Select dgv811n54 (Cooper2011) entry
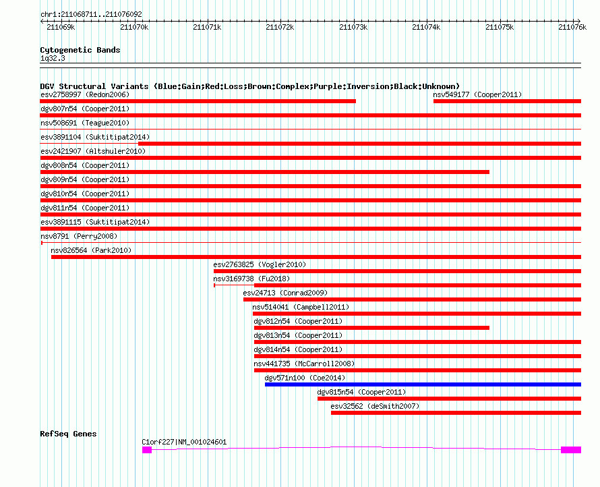The image size is (600, 487). 85,208
